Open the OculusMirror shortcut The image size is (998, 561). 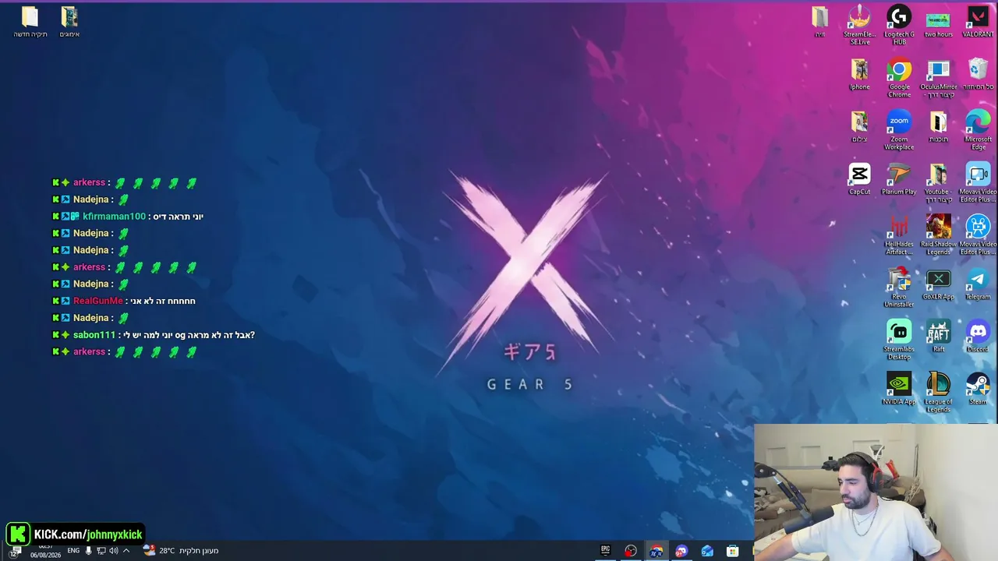point(938,78)
